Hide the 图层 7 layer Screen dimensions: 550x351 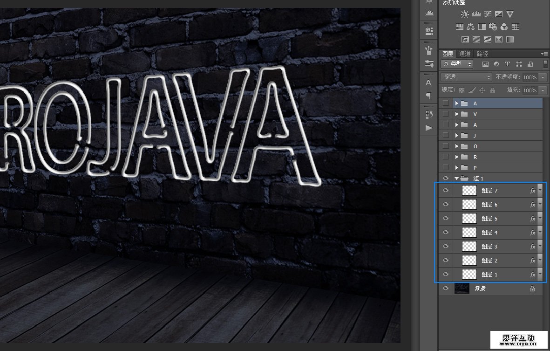point(446,190)
